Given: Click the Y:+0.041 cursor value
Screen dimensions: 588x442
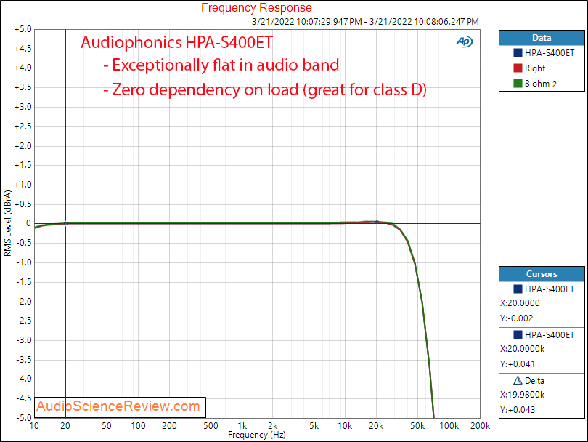Looking at the screenshot, I should point(518,364).
